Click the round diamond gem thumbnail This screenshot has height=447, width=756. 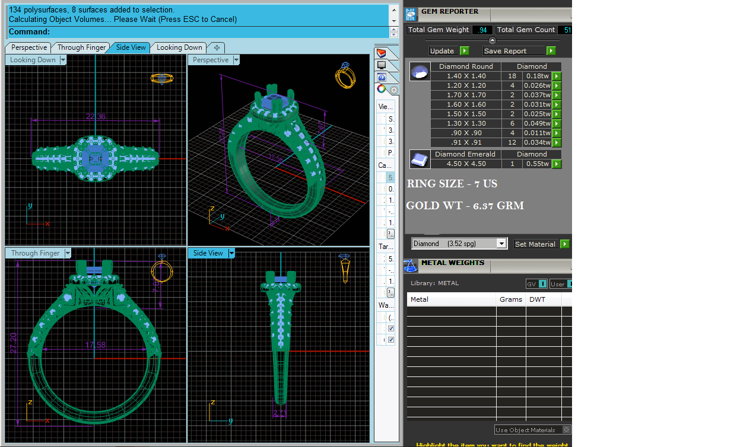point(420,72)
